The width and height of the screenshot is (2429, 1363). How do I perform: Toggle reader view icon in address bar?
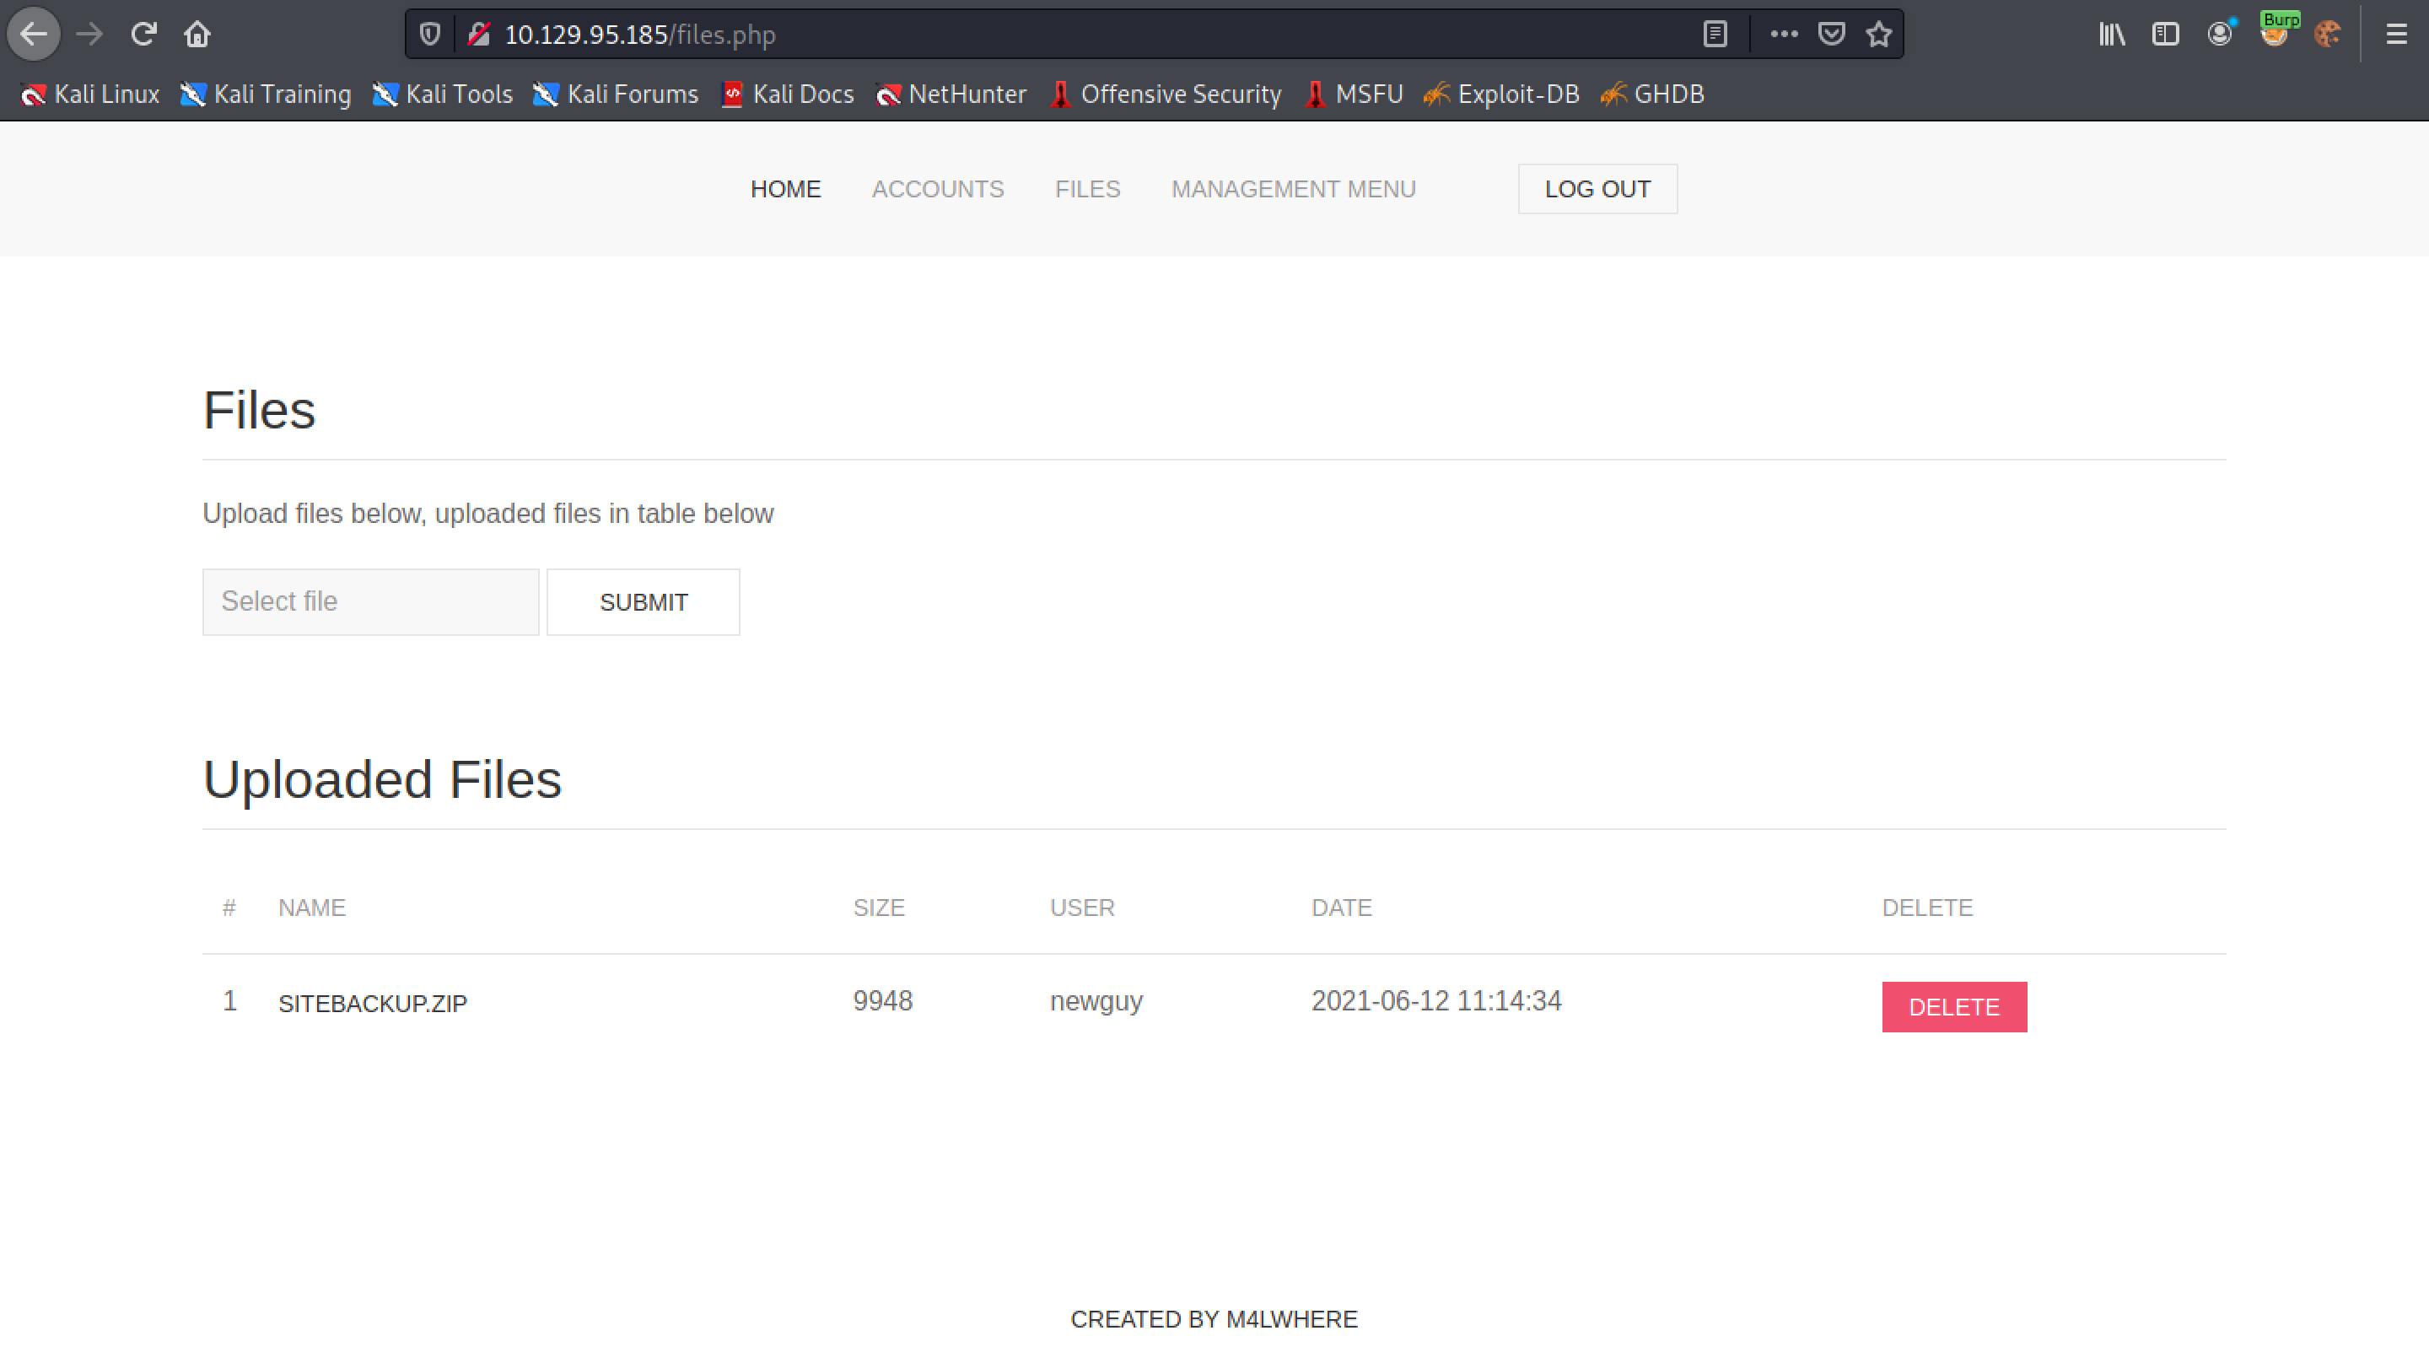click(1715, 34)
